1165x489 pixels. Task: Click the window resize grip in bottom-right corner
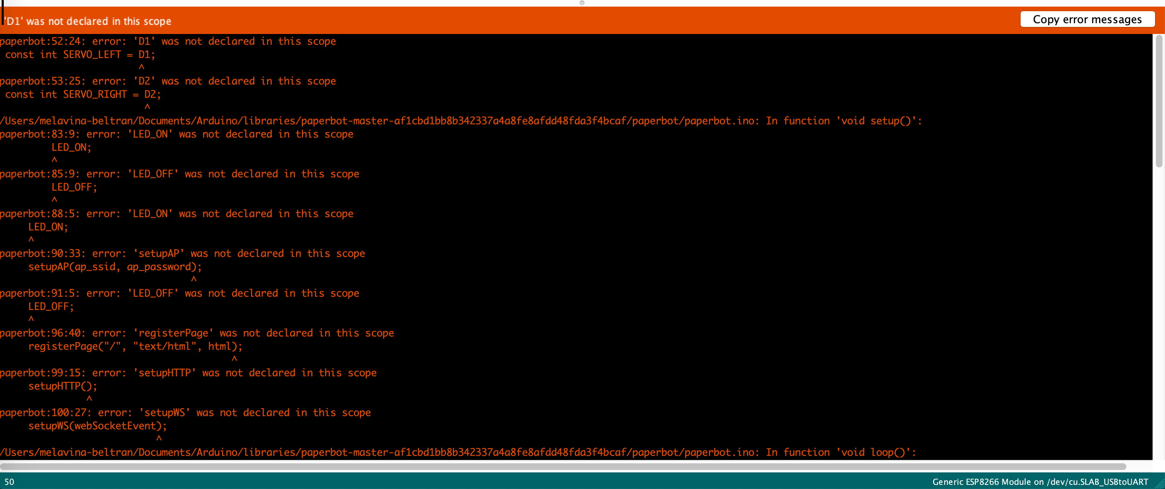pos(1160,484)
